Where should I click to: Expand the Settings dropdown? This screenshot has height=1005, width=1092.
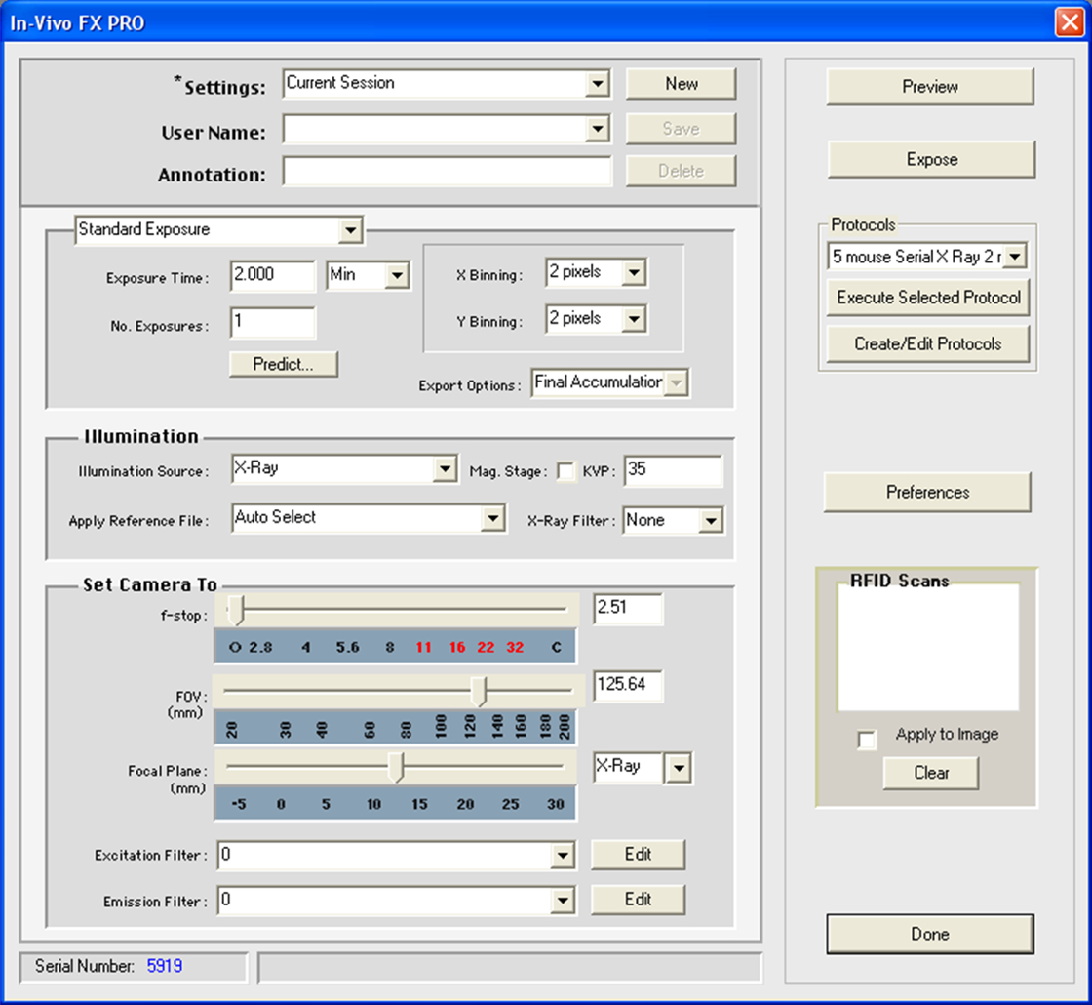point(598,85)
